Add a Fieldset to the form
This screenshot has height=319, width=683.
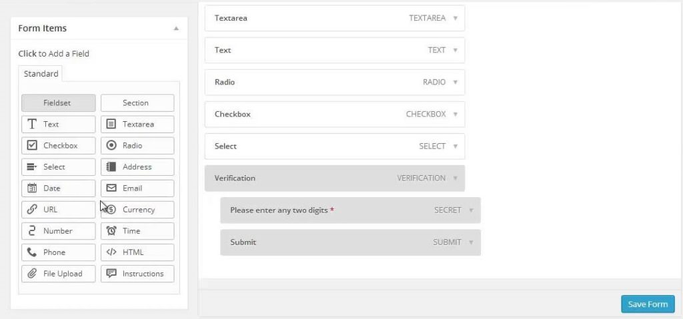pyautogui.click(x=59, y=103)
